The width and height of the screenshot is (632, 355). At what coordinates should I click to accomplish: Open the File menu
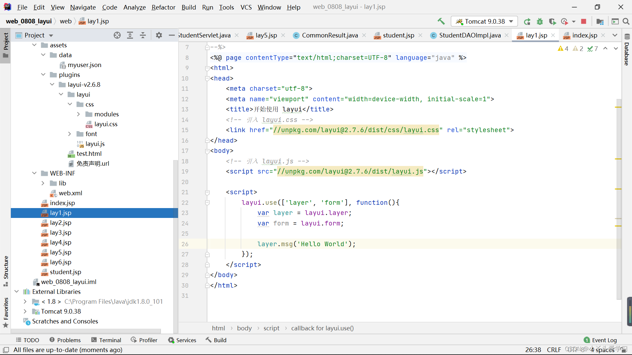22,7
